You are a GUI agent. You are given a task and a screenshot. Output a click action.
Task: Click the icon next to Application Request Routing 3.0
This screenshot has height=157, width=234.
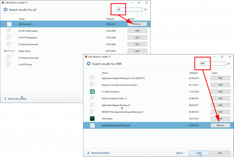pyautogui.click(x=92, y=125)
